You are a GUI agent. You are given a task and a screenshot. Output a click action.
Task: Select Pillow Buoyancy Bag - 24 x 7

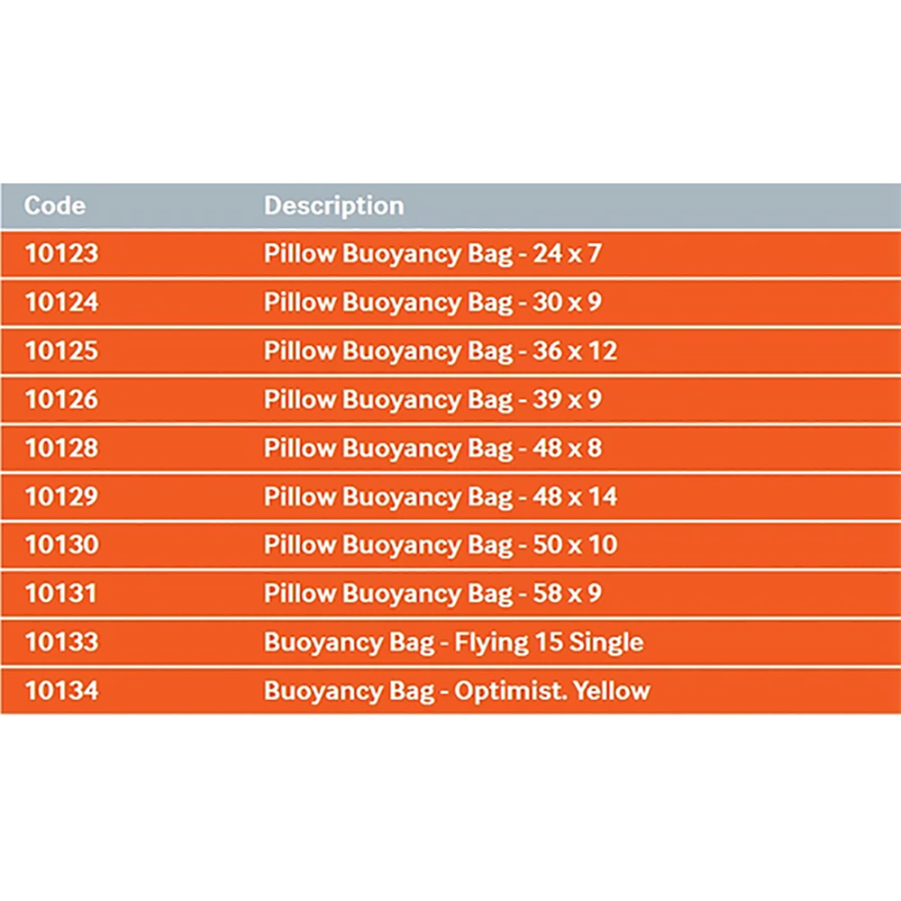432,254
